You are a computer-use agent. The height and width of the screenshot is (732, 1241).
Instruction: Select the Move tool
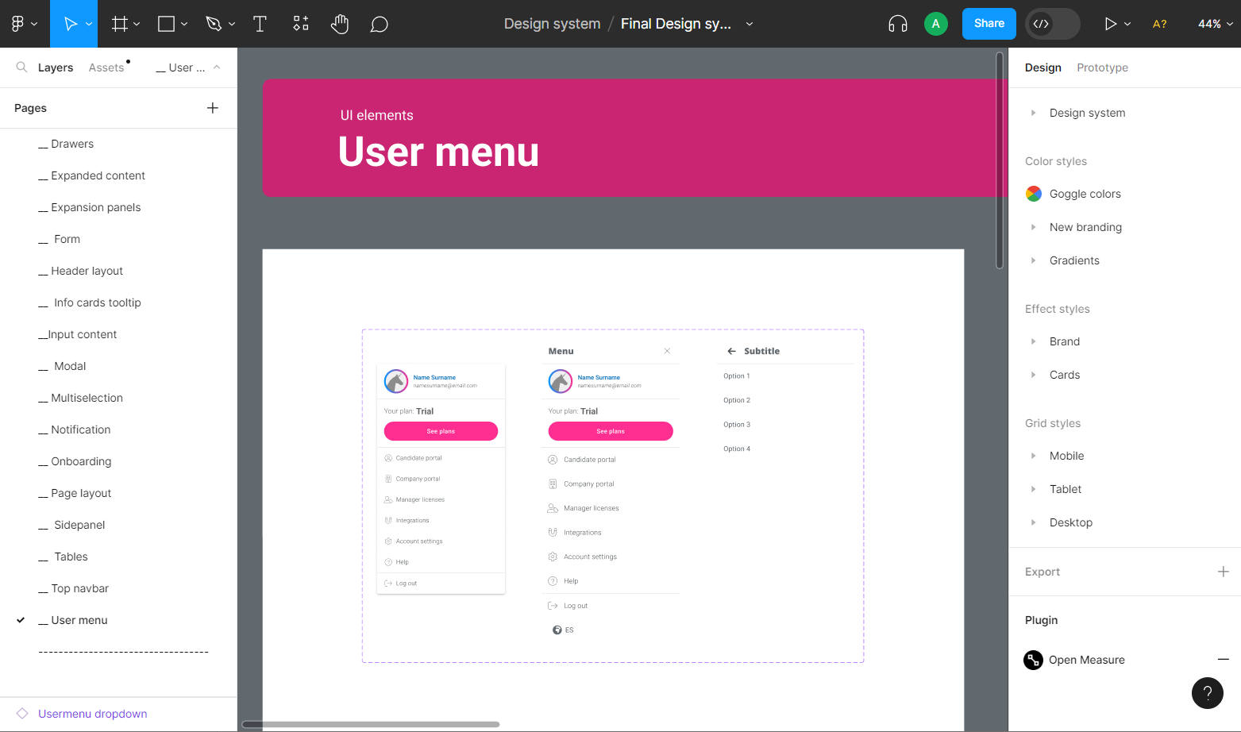tap(70, 24)
